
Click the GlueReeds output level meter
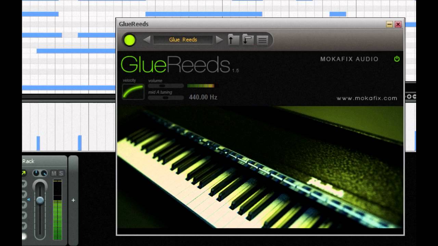203,86
